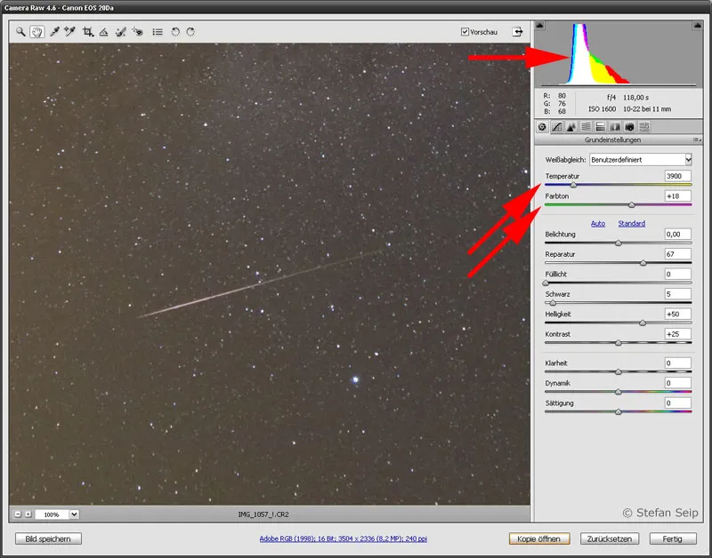This screenshot has height=558, width=712.
Task: Click the ISO 1600 readout text
Action: pyautogui.click(x=603, y=108)
